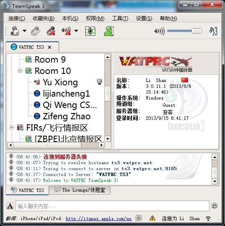Open the 设置(S) menu
Screen dimensions: 225x226
(x=144, y=18)
